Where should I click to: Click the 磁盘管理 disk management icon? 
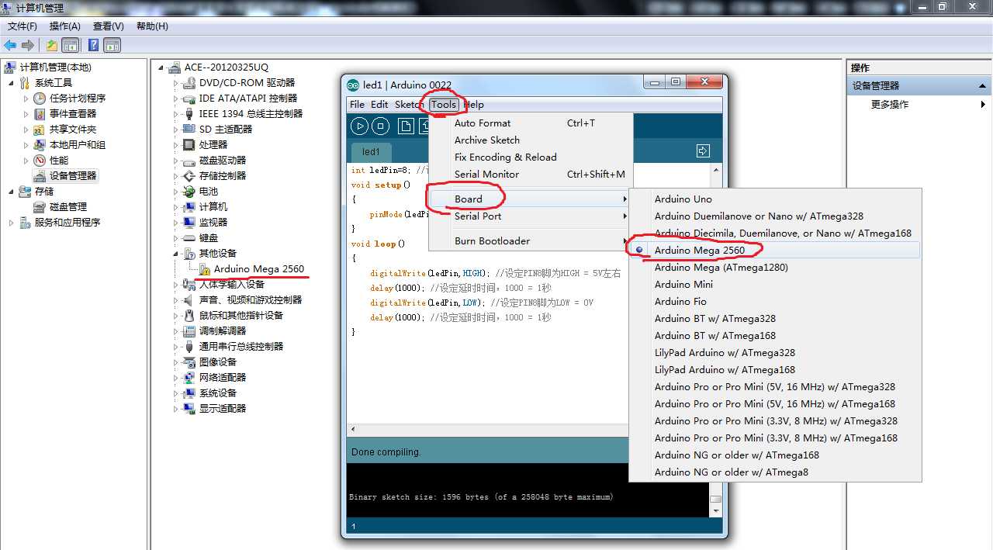coord(40,207)
